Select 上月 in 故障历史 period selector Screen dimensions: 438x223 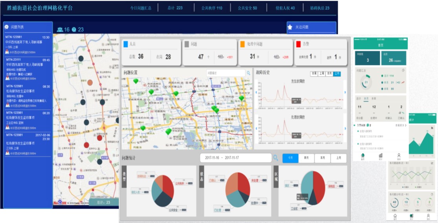[x=337, y=74]
